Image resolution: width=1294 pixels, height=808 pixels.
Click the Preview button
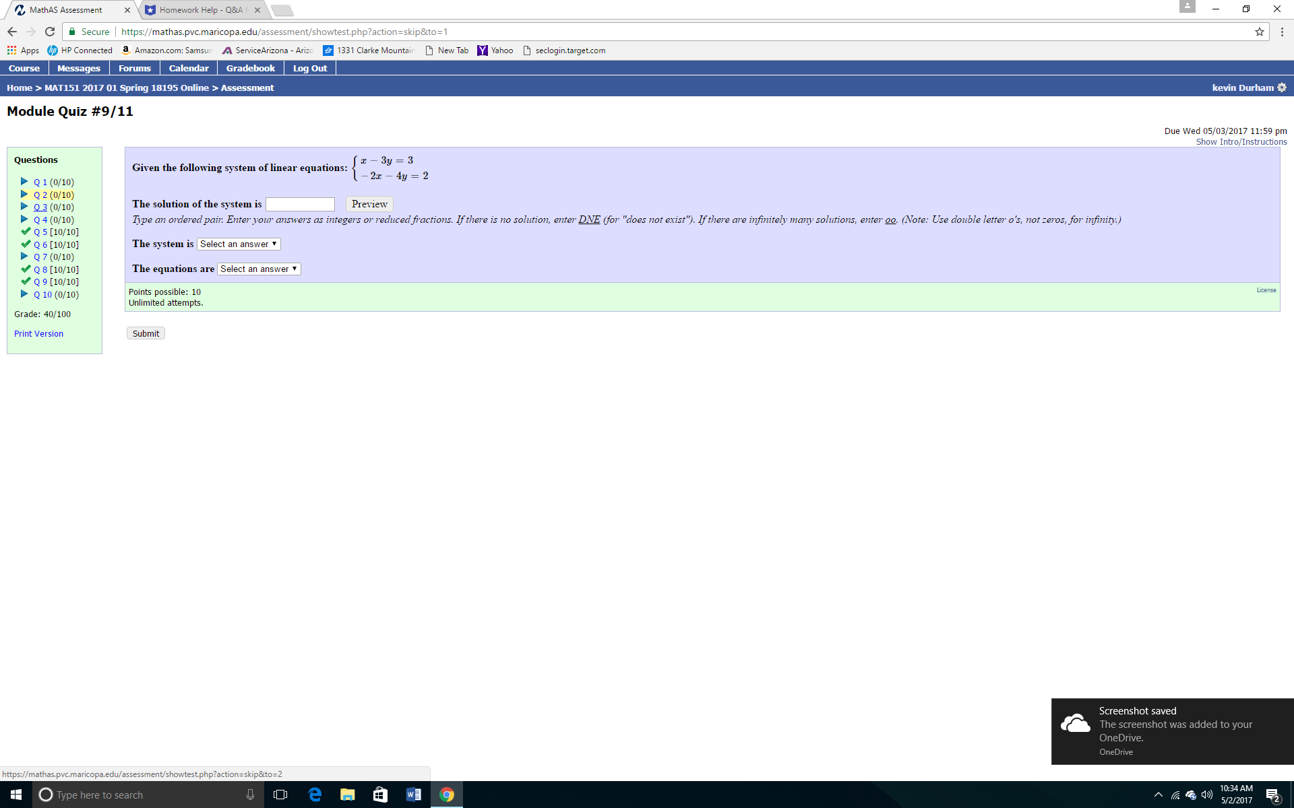click(x=369, y=203)
